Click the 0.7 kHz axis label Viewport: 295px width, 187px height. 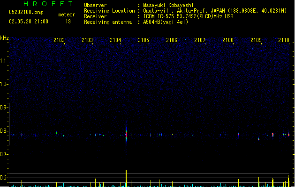[x=4, y=154]
